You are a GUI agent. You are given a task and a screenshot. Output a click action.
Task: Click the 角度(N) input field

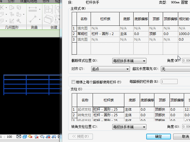pyautogui.click(x=186, y=60)
